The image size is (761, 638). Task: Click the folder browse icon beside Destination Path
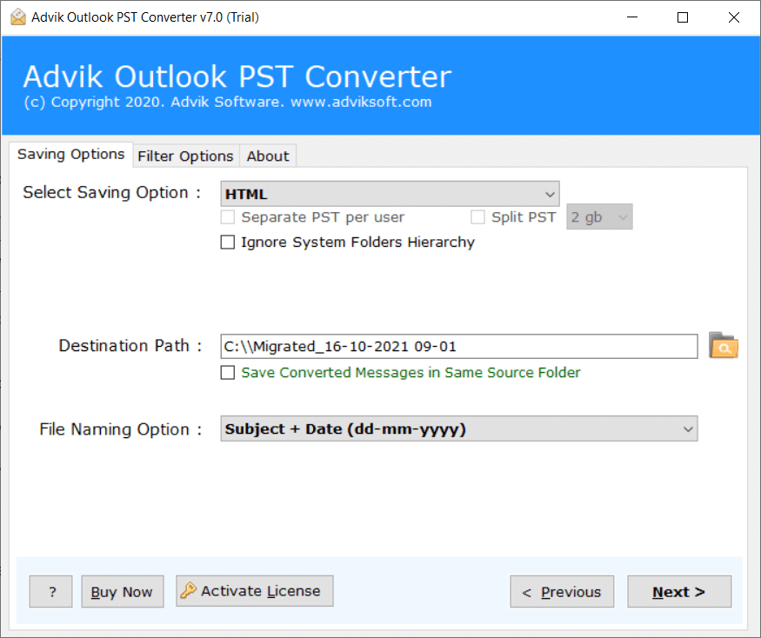[x=724, y=346]
